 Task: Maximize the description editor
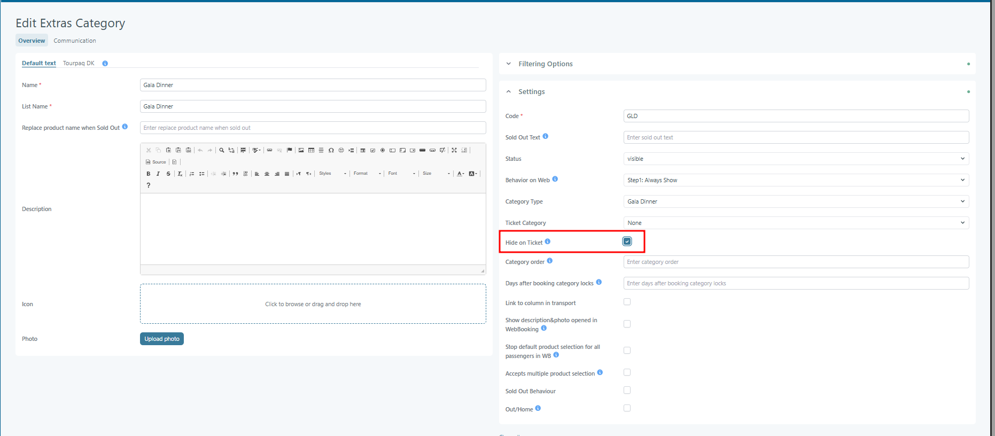[454, 150]
